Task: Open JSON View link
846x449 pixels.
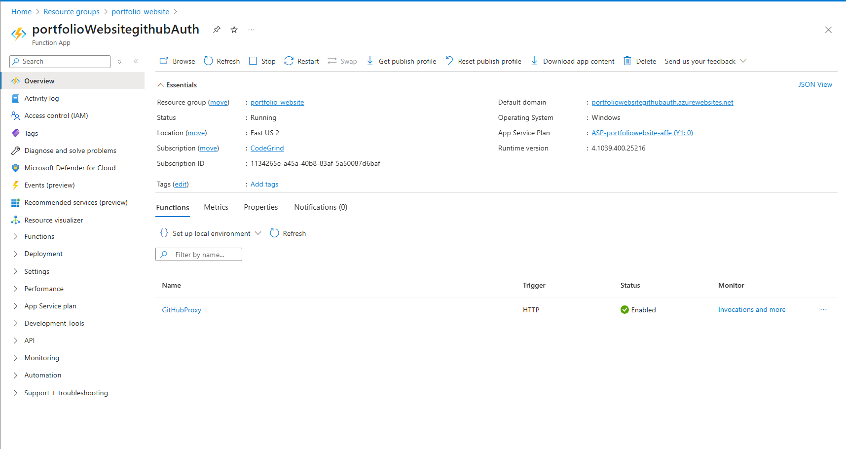Action: pyautogui.click(x=815, y=84)
